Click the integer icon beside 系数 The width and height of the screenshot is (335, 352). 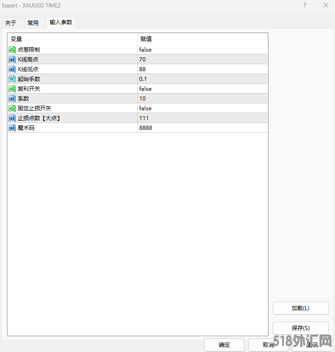[12, 99]
